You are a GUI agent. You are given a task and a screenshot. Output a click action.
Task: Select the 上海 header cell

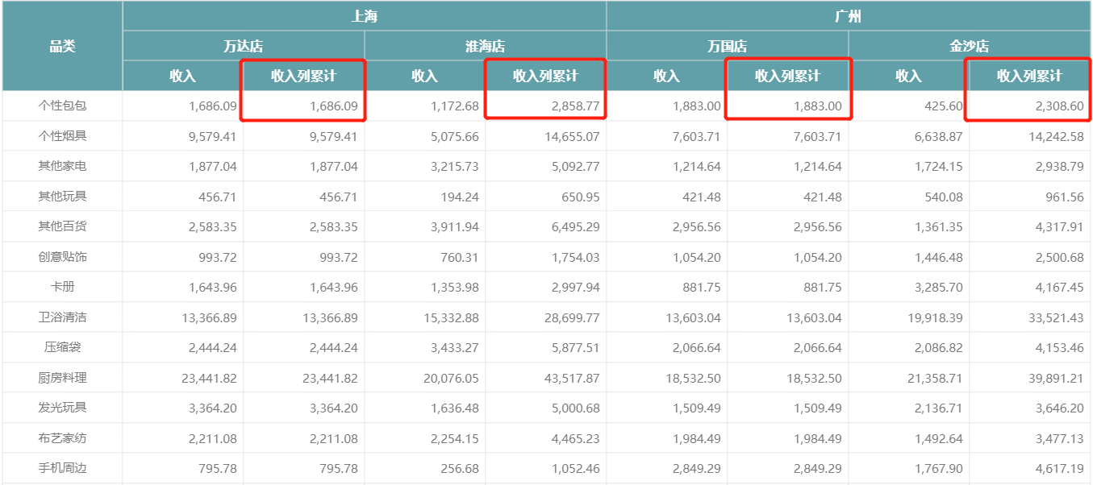(365, 16)
